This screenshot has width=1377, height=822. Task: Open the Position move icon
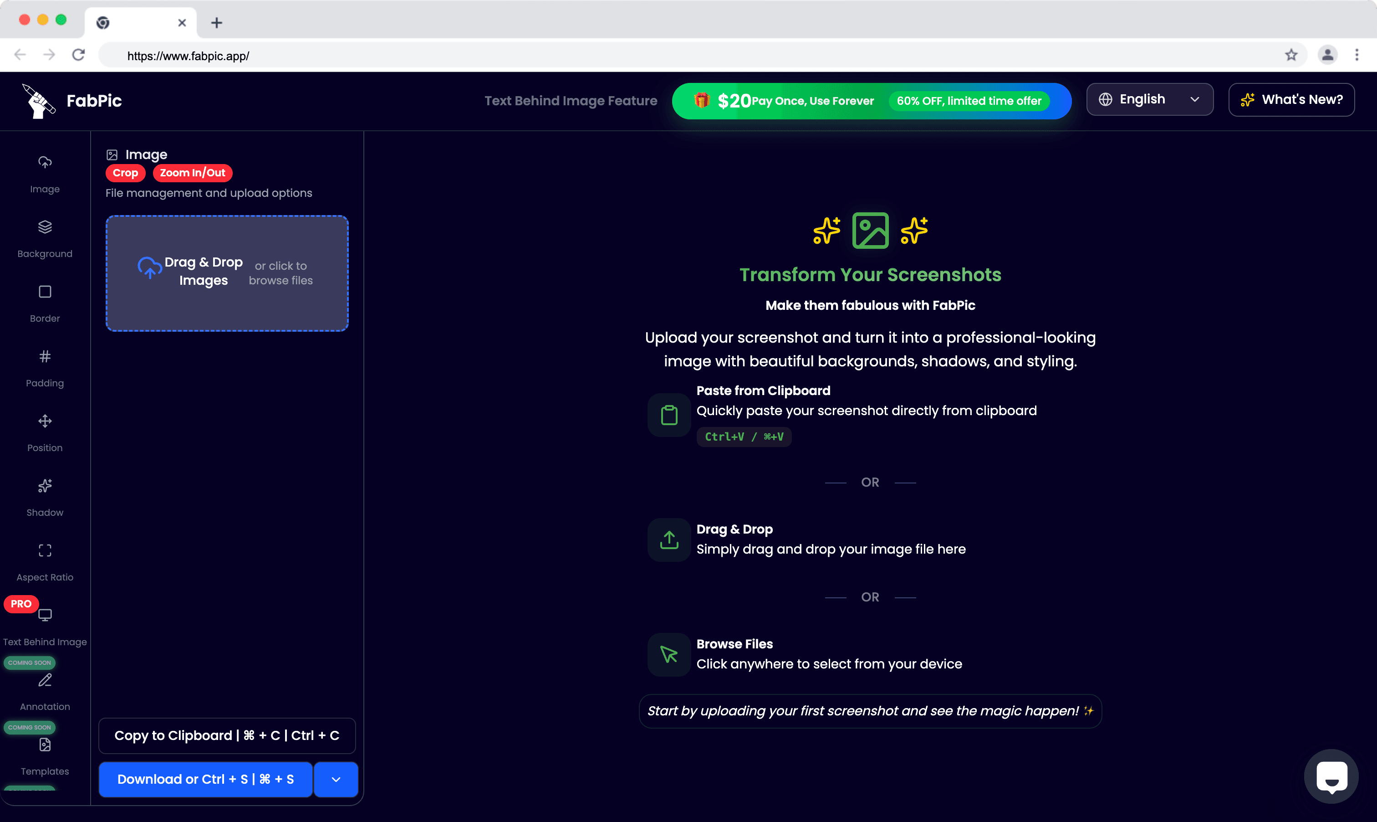(x=45, y=421)
